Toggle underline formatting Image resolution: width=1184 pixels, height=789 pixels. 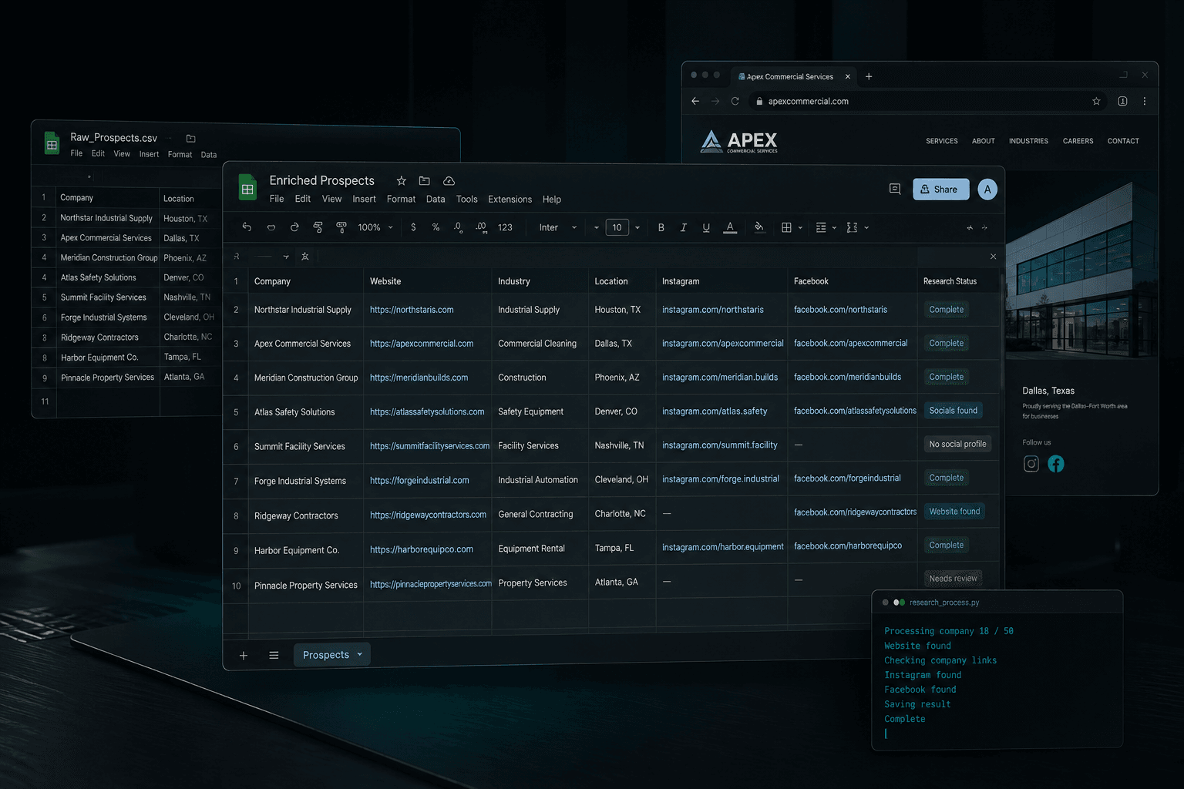click(706, 227)
